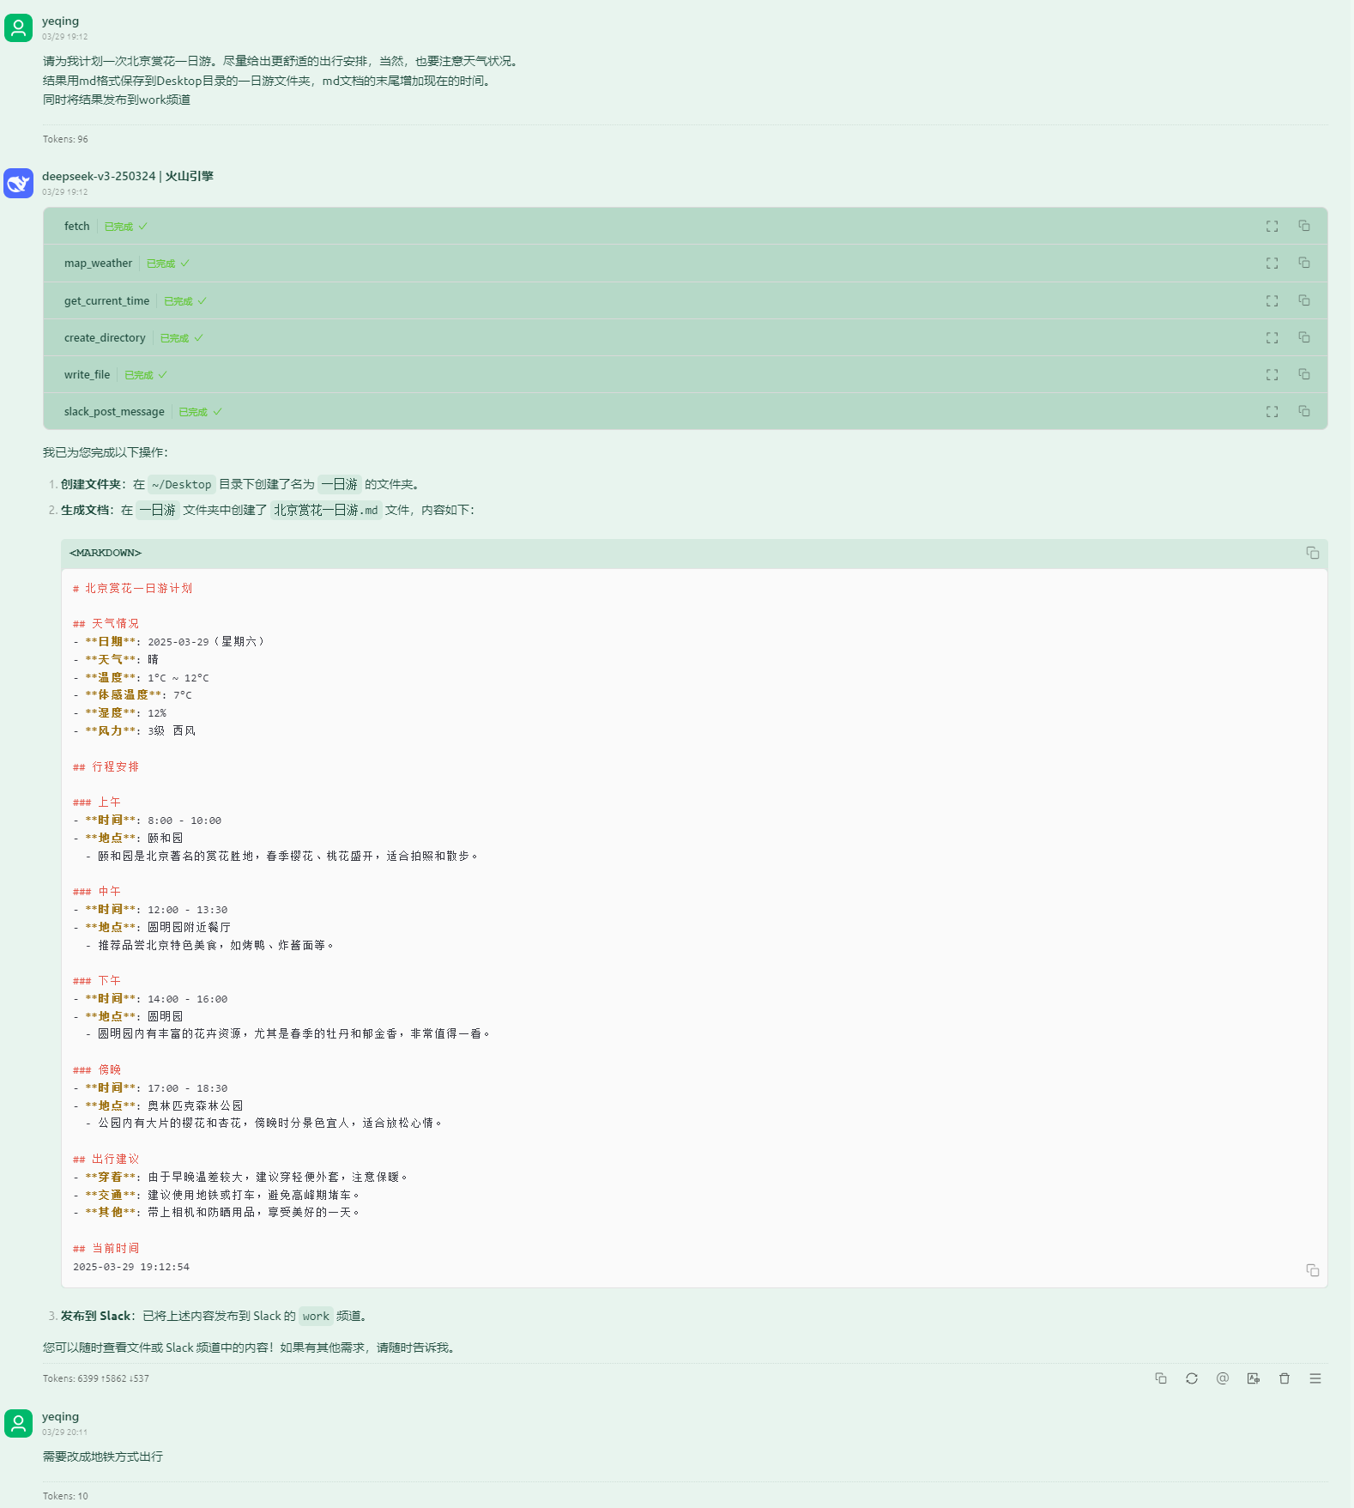Click the '03/29 20:11' message timestamp

(x=64, y=1432)
